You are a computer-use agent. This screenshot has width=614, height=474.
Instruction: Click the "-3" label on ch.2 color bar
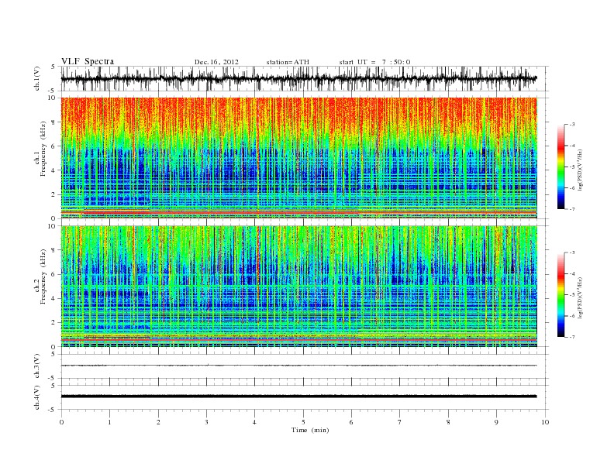coord(572,252)
